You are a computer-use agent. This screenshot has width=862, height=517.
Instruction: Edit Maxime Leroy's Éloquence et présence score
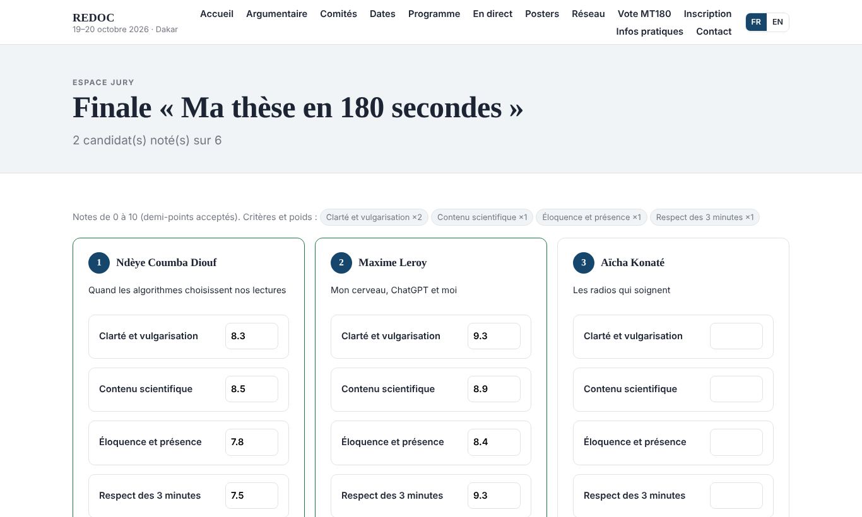(x=494, y=442)
